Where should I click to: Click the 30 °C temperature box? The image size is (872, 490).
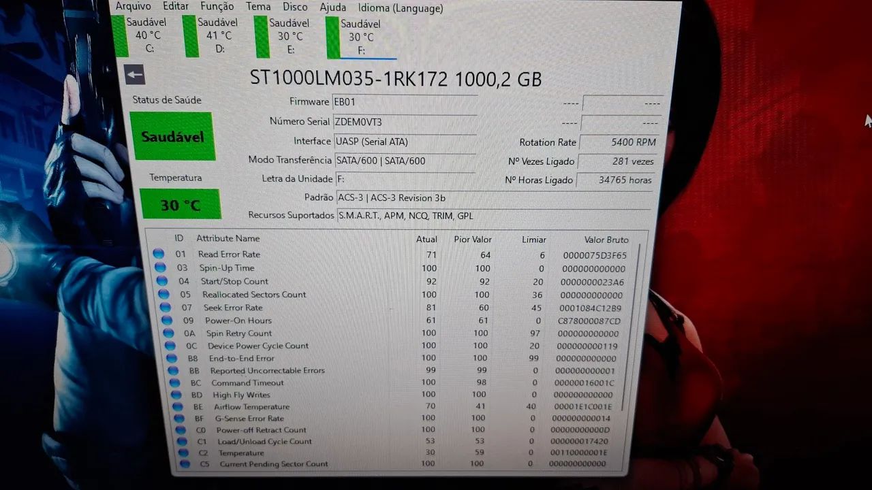click(180, 204)
